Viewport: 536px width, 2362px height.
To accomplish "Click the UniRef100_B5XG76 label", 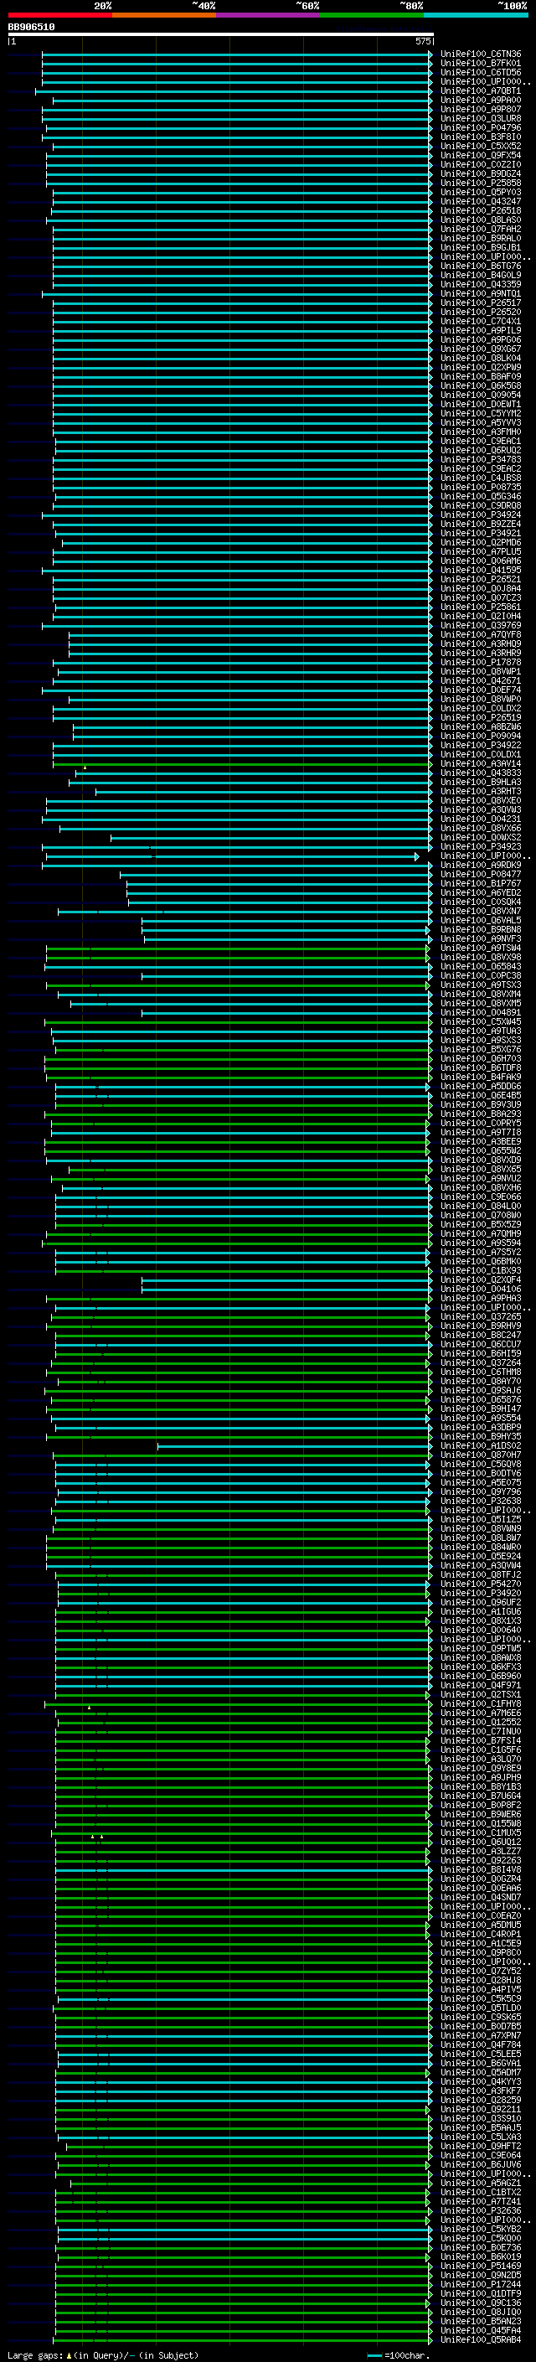I will pos(480,1050).
